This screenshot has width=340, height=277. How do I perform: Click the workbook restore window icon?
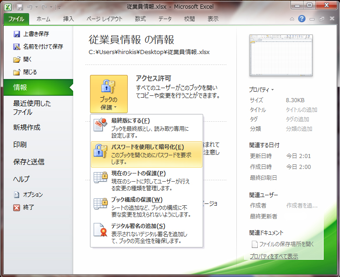click(321, 19)
